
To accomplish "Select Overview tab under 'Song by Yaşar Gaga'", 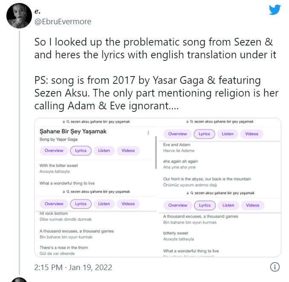I will coord(54,151).
